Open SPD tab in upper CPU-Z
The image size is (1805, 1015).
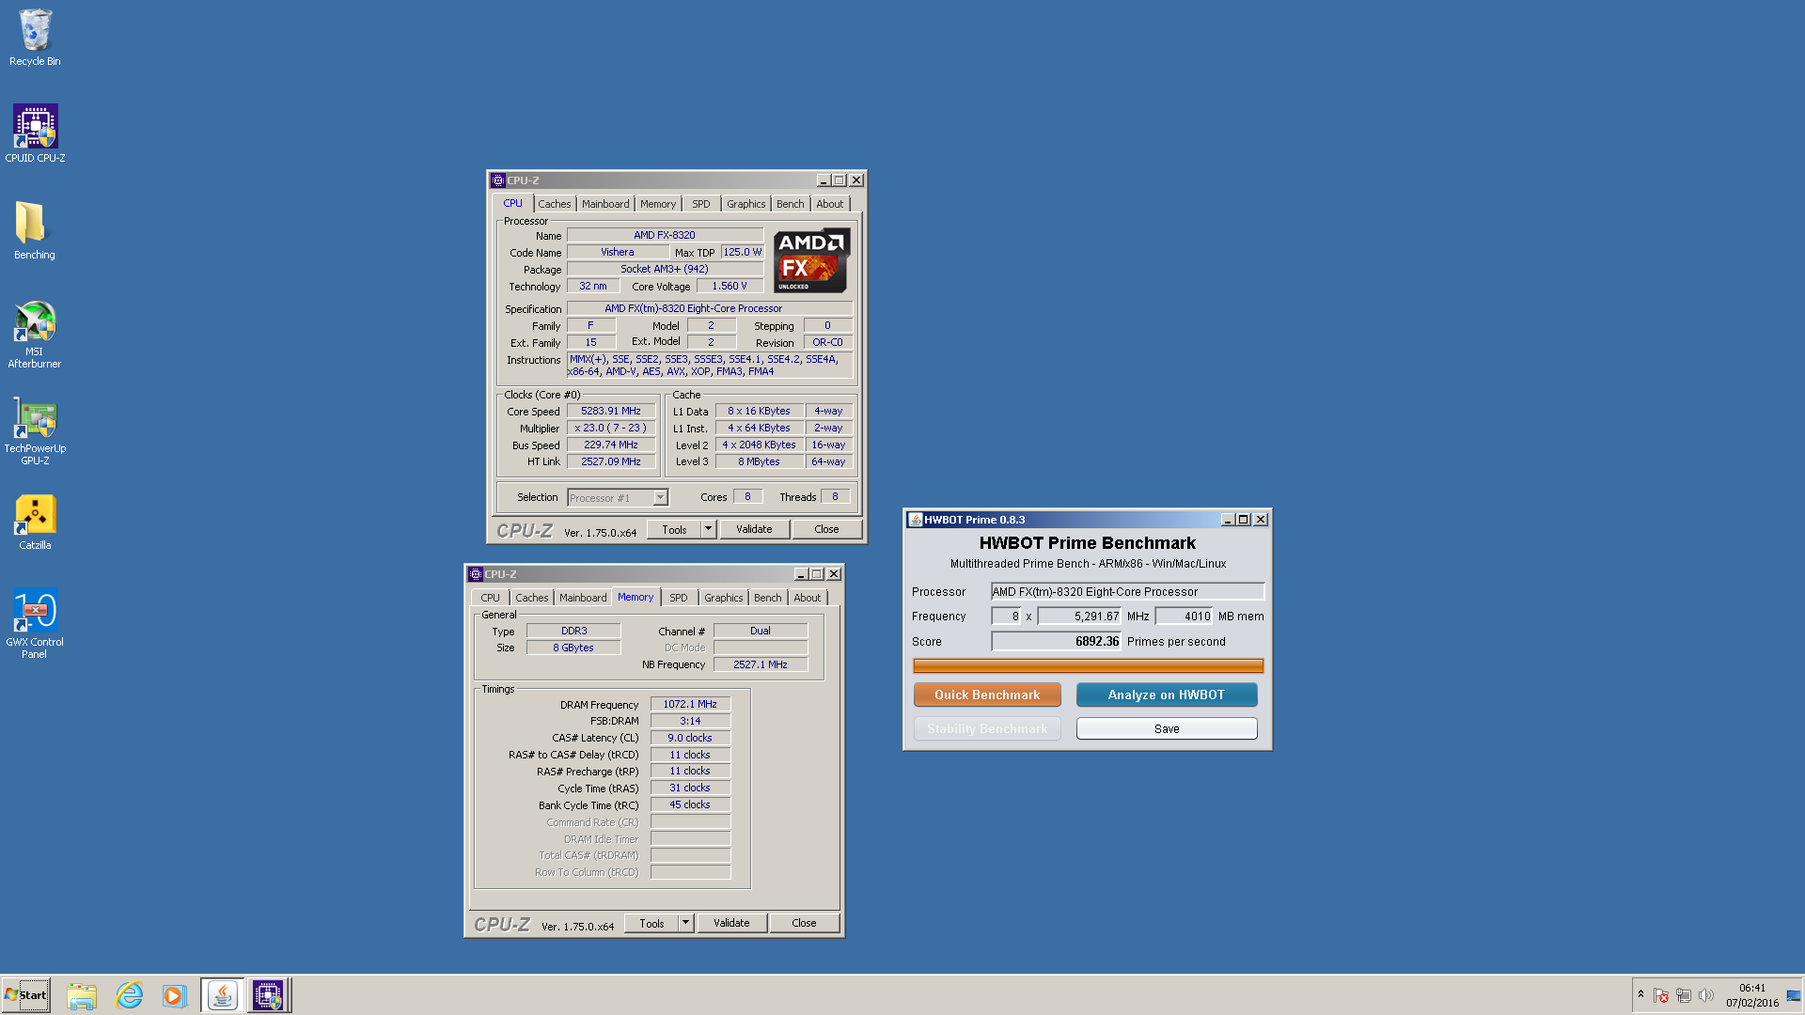pyautogui.click(x=701, y=204)
